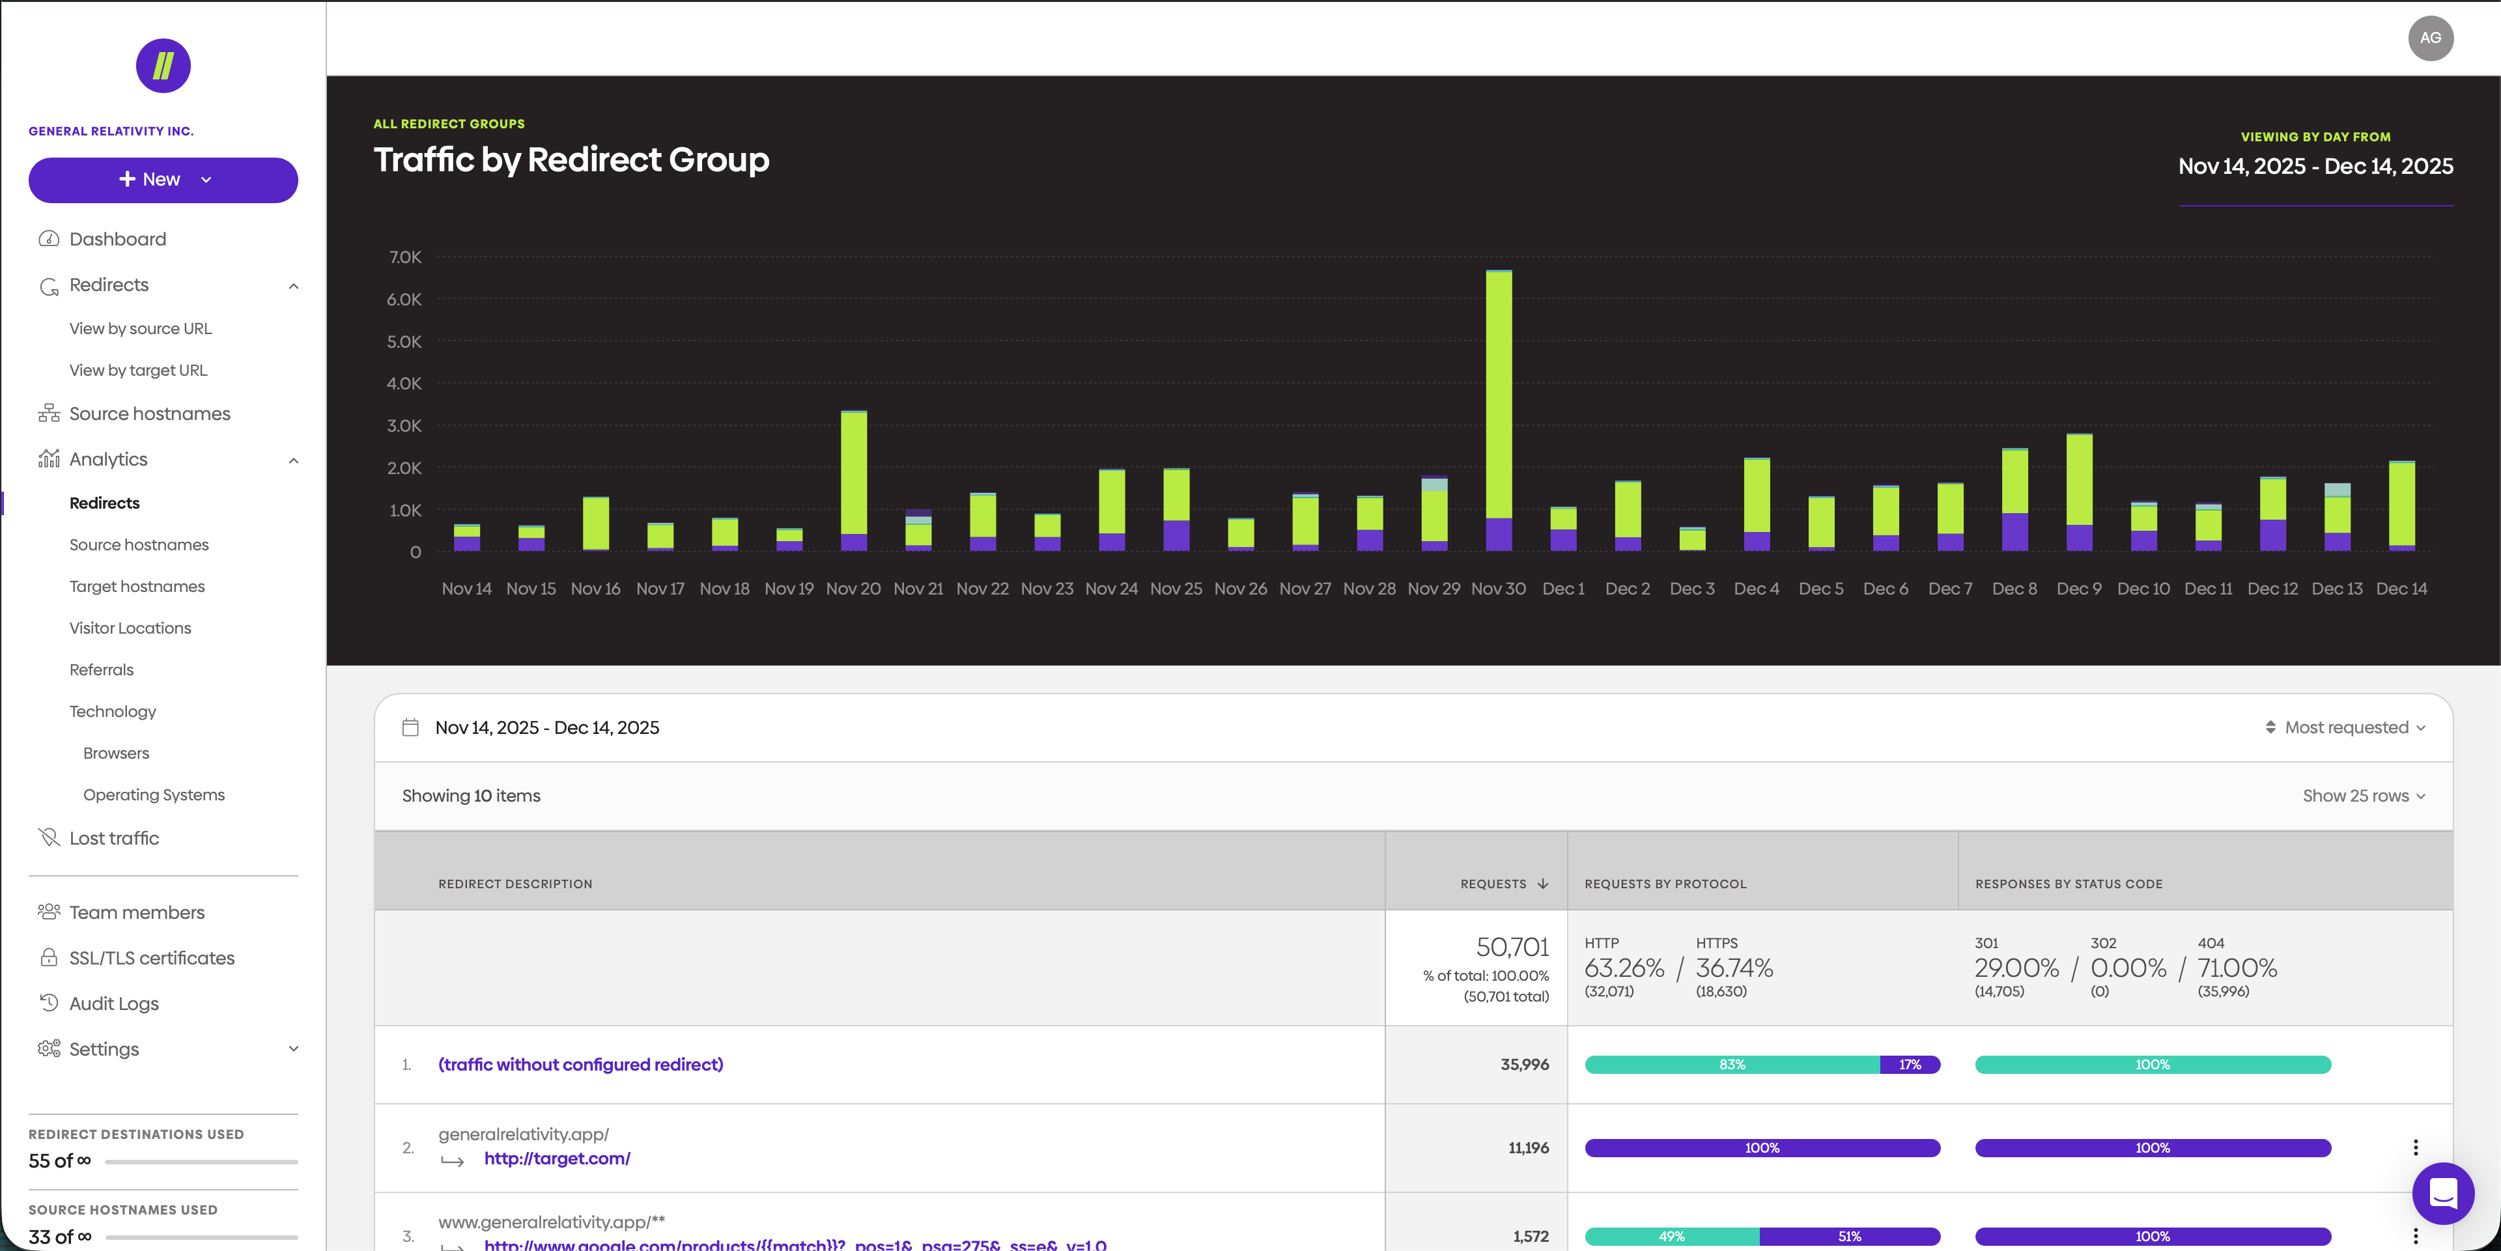Go to View by source URL
Screen dimensions: 2501x1251
click(141, 328)
